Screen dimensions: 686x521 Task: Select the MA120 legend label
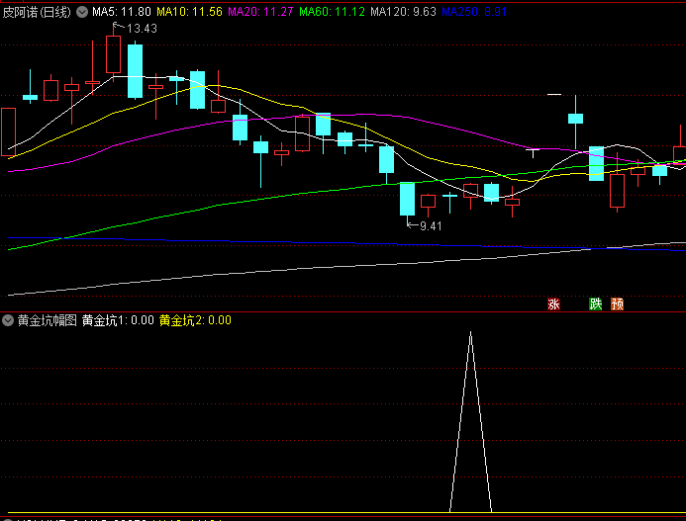click(403, 12)
